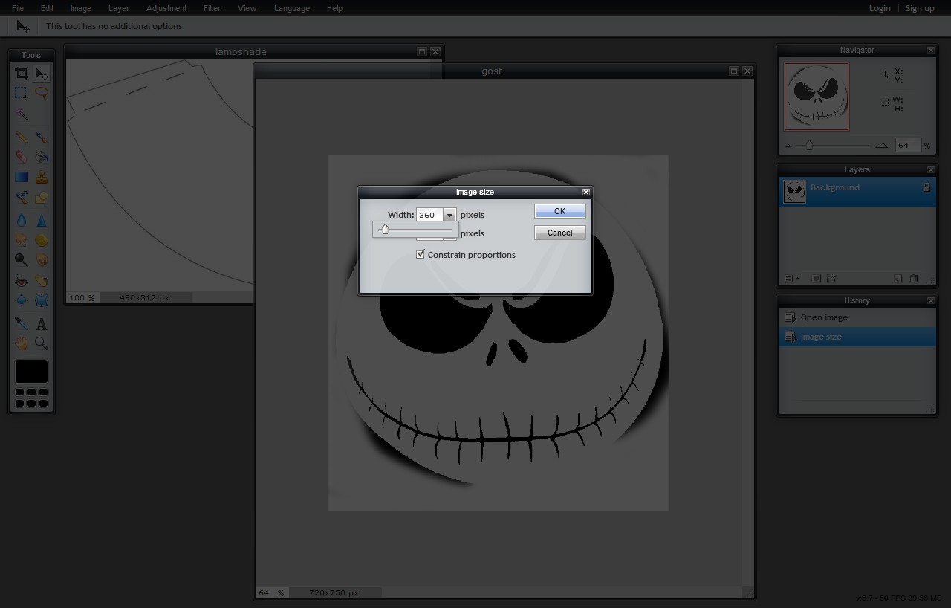Open the main foreground color swatch
Viewport: 951px width, 608px height.
(31, 372)
